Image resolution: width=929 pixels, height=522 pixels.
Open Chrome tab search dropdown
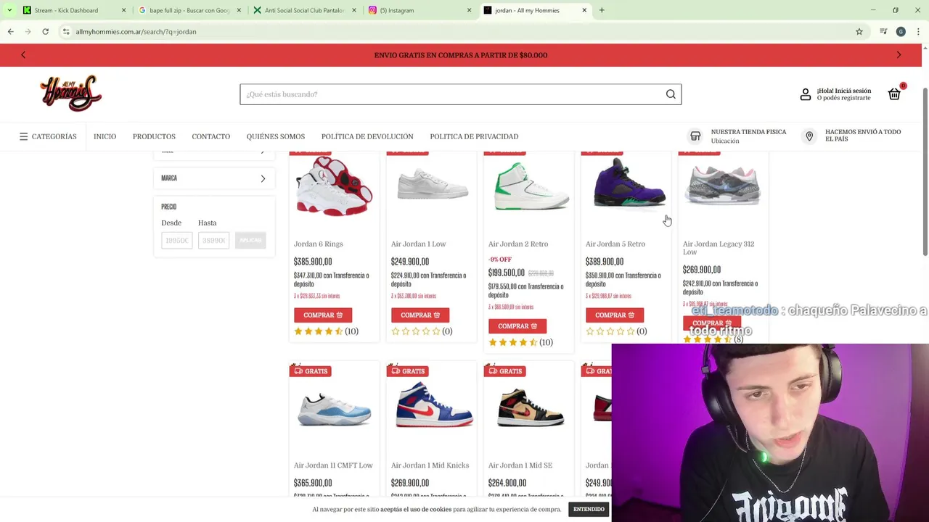click(x=9, y=10)
